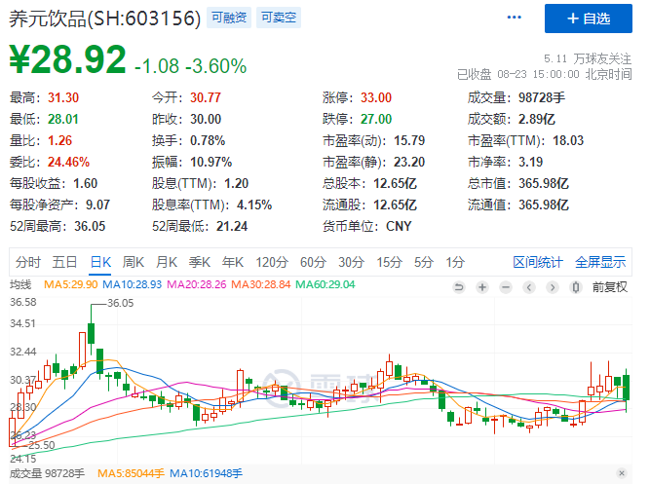This screenshot has height=484, width=650.
Task: Open the three-dot more options menu
Action: tap(514, 18)
